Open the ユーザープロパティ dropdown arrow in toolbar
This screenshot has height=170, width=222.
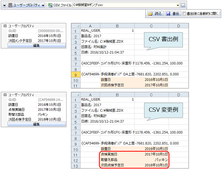(x=43, y=5)
